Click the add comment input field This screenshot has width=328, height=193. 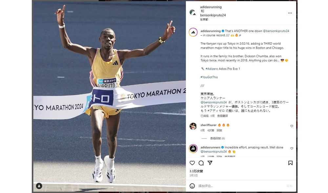click(240, 186)
